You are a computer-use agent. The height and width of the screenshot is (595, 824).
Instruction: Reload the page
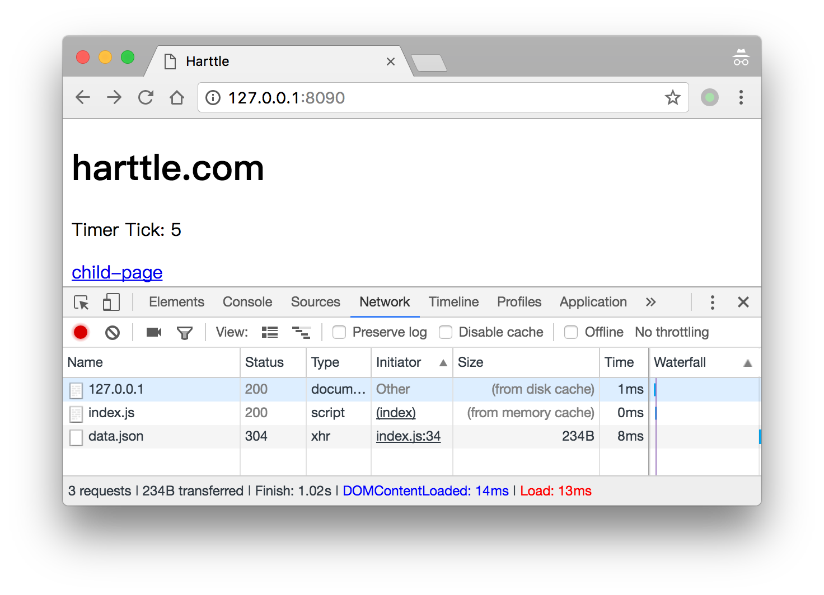pyautogui.click(x=145, y=97)
